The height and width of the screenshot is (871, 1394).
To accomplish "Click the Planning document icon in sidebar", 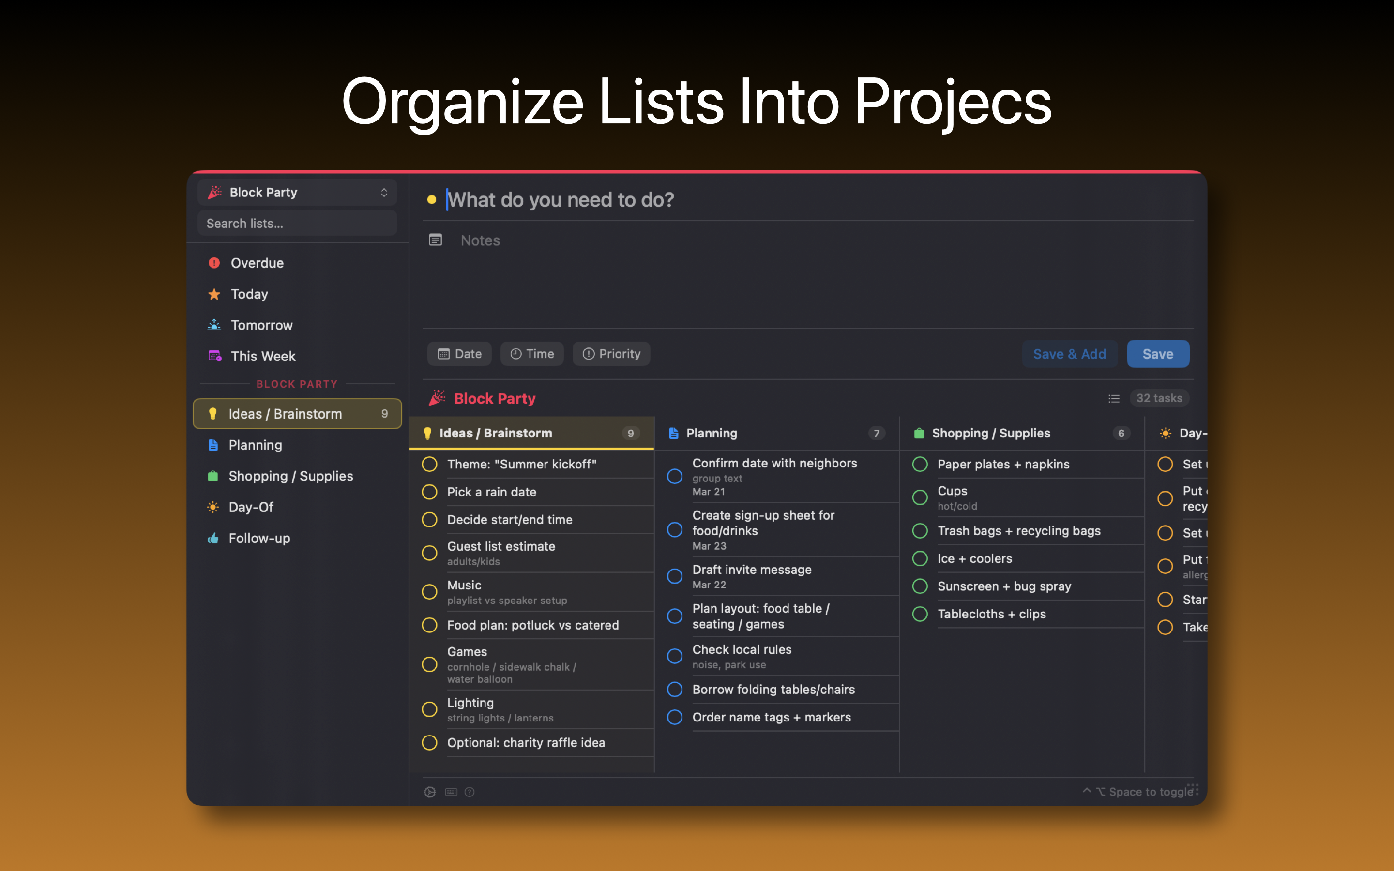I will coord(213,445).
